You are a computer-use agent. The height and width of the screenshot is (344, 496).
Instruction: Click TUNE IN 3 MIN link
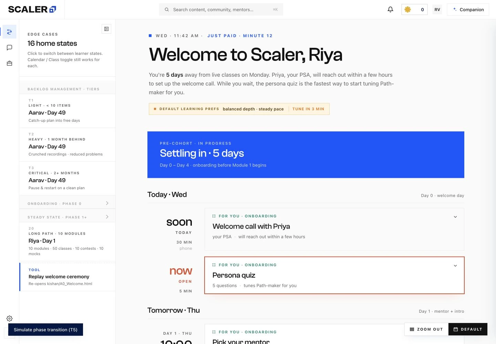308,109
